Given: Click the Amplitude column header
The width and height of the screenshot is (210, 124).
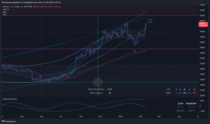Looking at the screenshot, I should coord(191,104).
